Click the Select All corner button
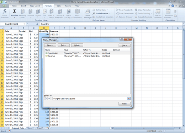 tap(2, 28)
